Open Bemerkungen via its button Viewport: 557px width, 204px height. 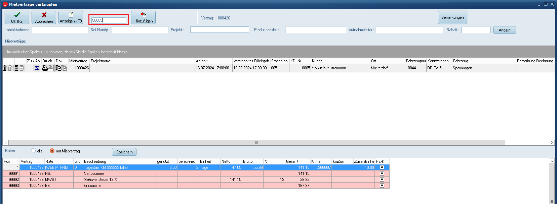tap(452, 17)
